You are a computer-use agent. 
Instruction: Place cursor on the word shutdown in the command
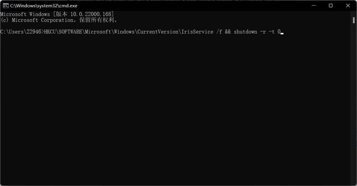pyautogui.click(x=245, y=31)
